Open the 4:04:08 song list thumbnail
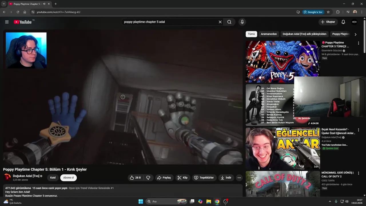Image resolution: width=366 pixels, height=206 pixels. point(270,105)
